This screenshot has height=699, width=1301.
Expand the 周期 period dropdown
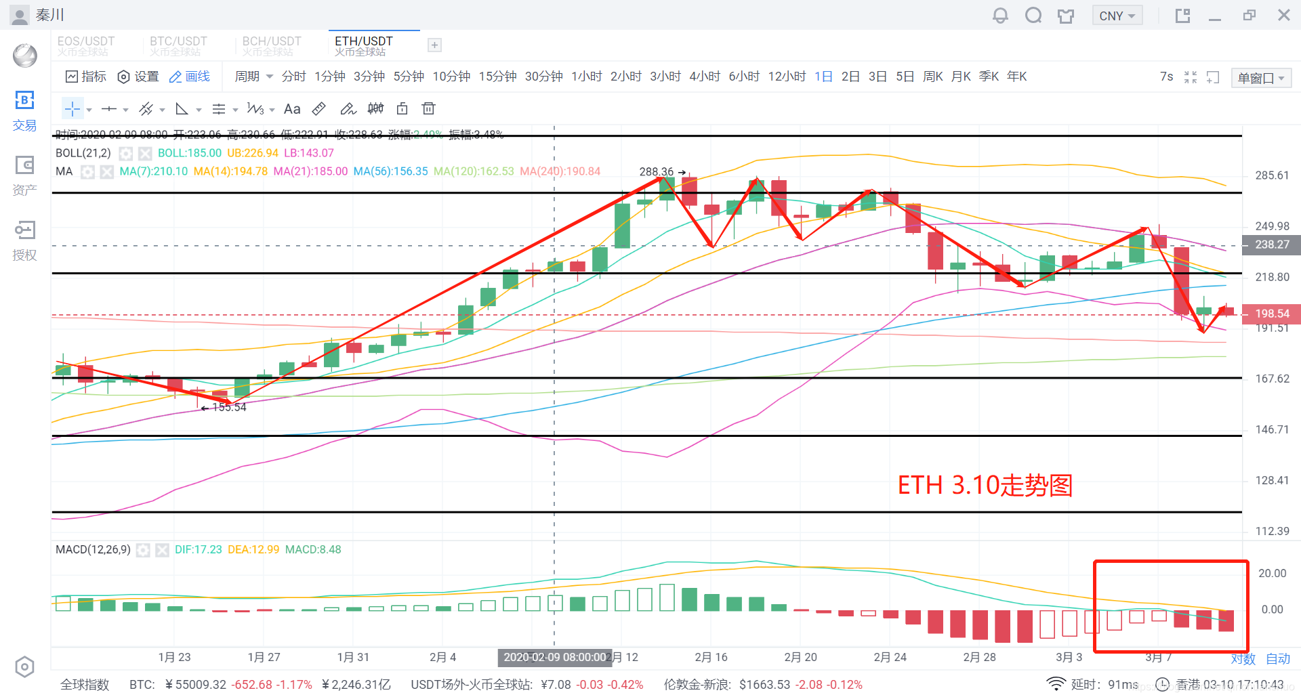coord(253,77)
